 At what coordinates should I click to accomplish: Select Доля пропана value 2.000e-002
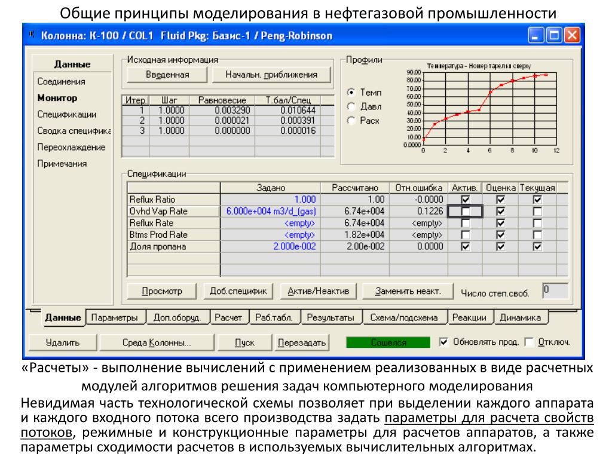point(270,246)
